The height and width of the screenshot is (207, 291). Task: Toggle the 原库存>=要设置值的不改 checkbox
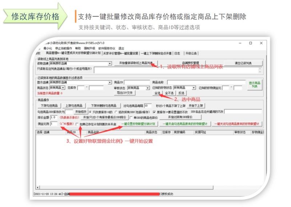(x=154, y=112)
